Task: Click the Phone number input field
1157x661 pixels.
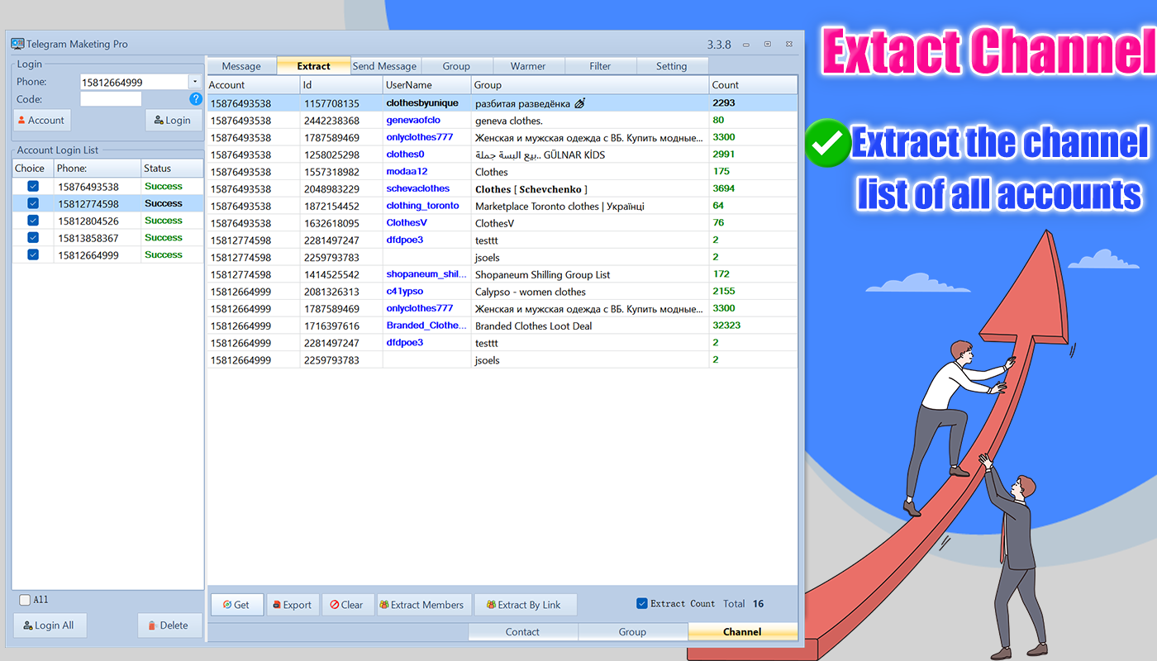Action: point(134,82)
